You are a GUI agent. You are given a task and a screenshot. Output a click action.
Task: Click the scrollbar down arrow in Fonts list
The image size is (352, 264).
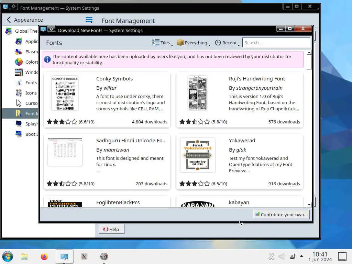click(x=309, y=205)
